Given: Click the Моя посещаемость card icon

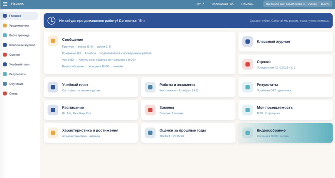Looking at the screenshot, I should (x=247, y=110).
